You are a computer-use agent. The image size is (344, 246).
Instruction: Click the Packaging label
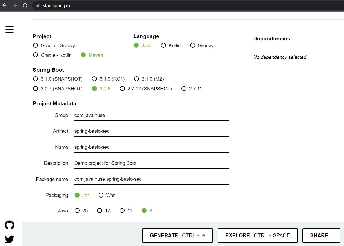click(57, 195)
